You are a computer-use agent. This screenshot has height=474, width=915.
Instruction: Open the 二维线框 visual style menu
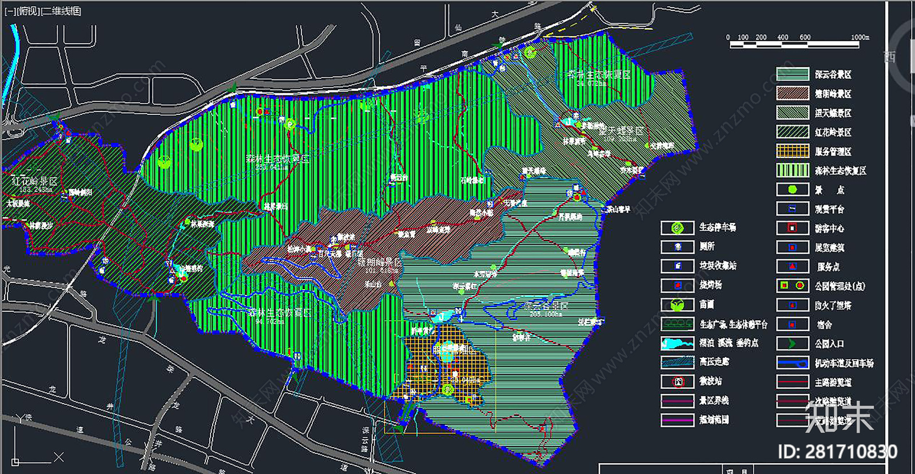coord(62,11)
